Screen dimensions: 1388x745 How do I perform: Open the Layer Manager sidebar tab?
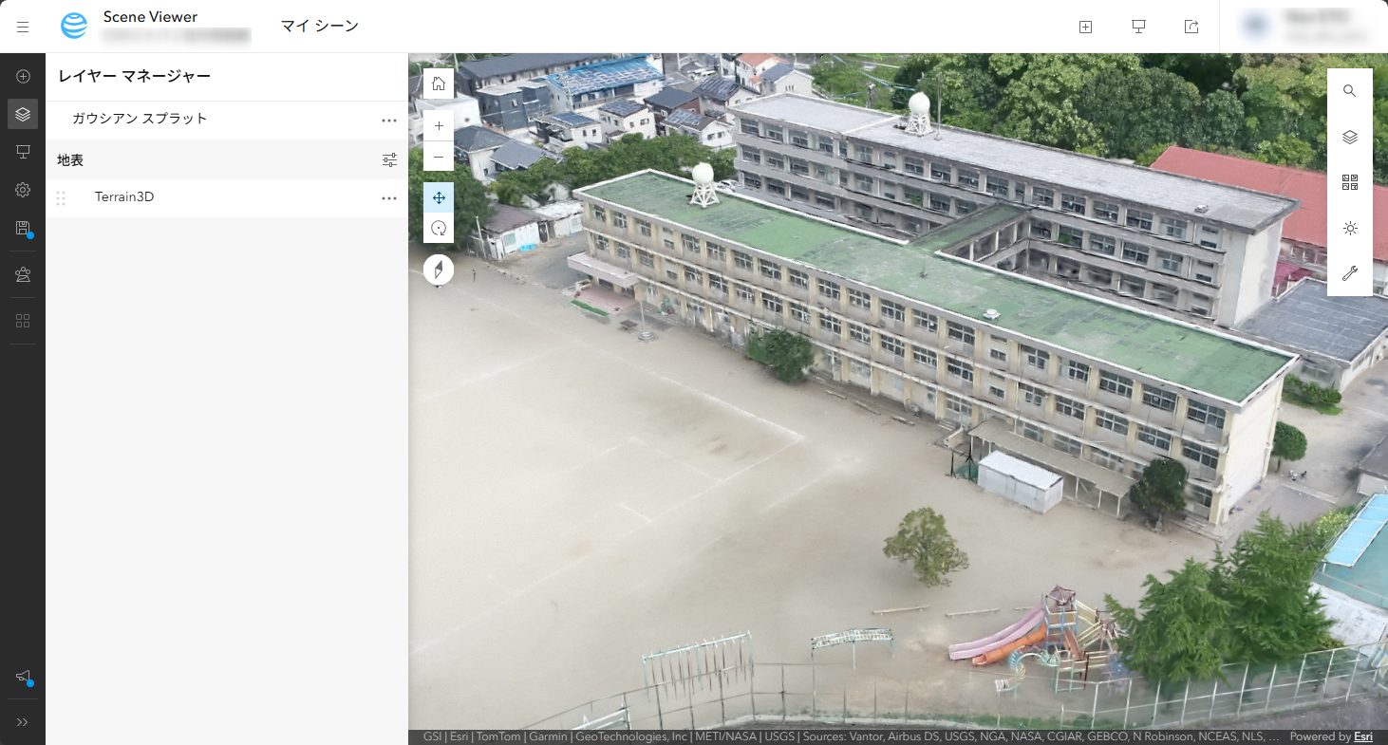tap(23, 114)
